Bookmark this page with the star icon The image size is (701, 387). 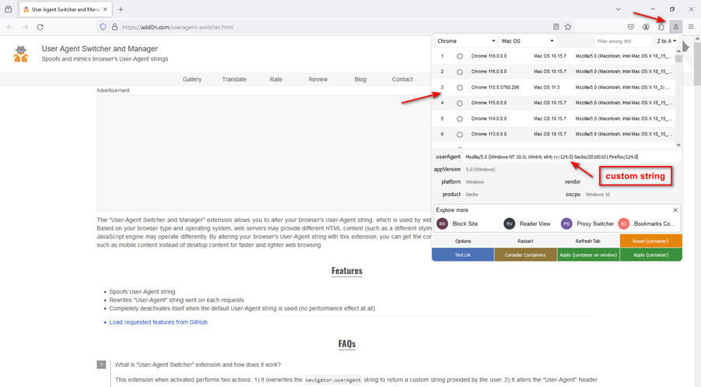pos(568,26)
